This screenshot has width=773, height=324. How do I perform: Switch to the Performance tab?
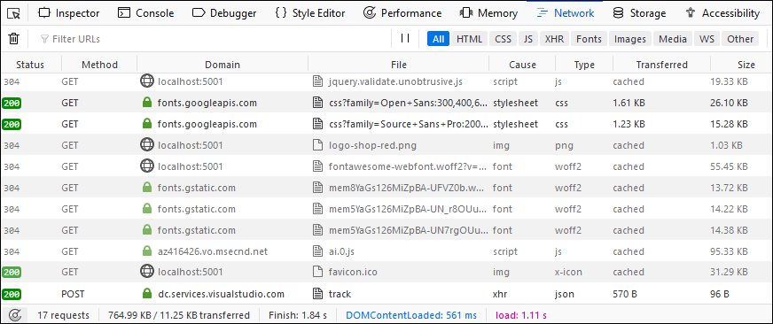point(402,13)
